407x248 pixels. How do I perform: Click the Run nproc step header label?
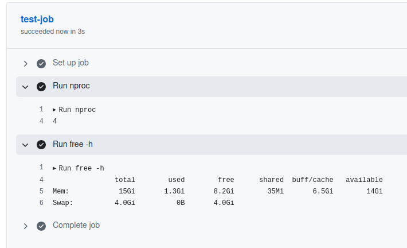pos(71,86)
